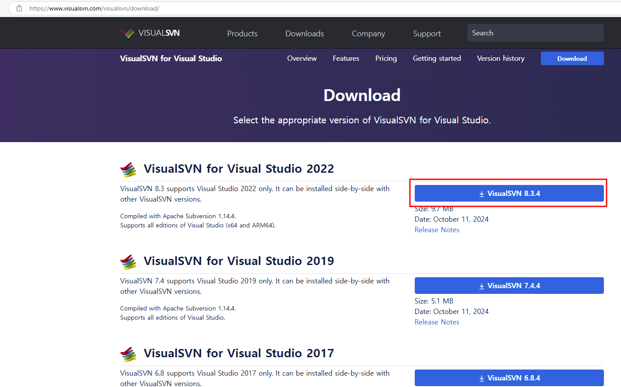Click the VisualSVN logo in header
The width and height of the screenshot is (621, 387).
coord(150,33)
